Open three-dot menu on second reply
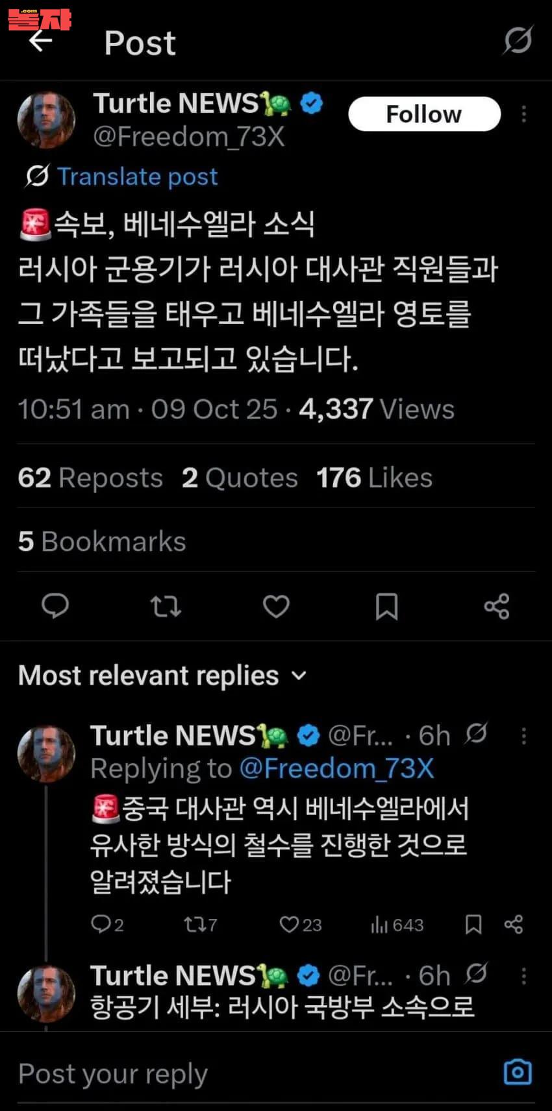 [x=523, y=976]
